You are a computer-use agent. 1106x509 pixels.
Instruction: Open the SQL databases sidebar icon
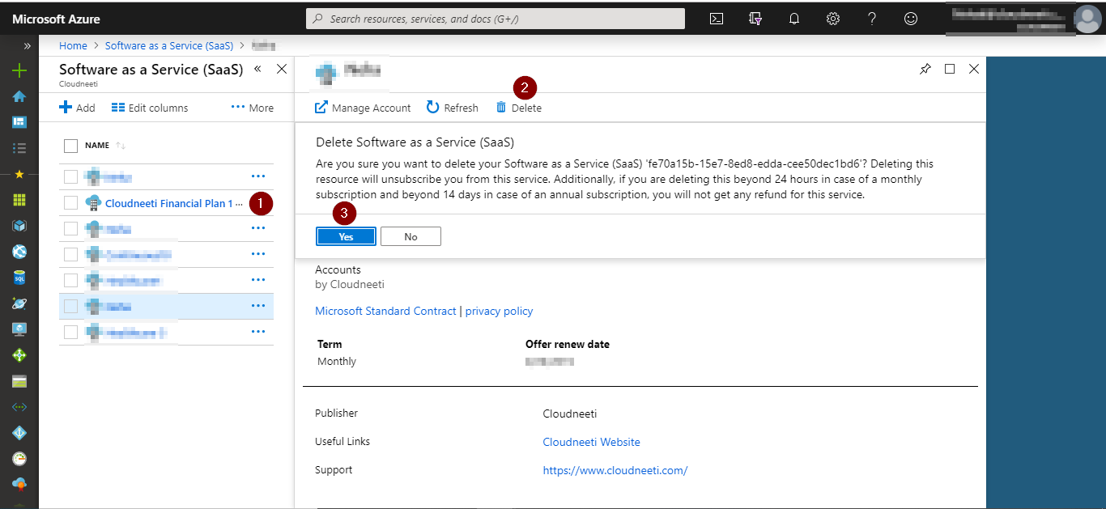click(x=19, y=278)
